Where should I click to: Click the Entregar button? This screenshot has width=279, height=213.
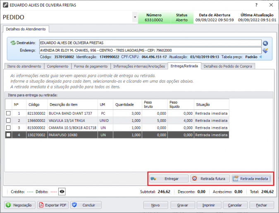[x=169, y=179]
